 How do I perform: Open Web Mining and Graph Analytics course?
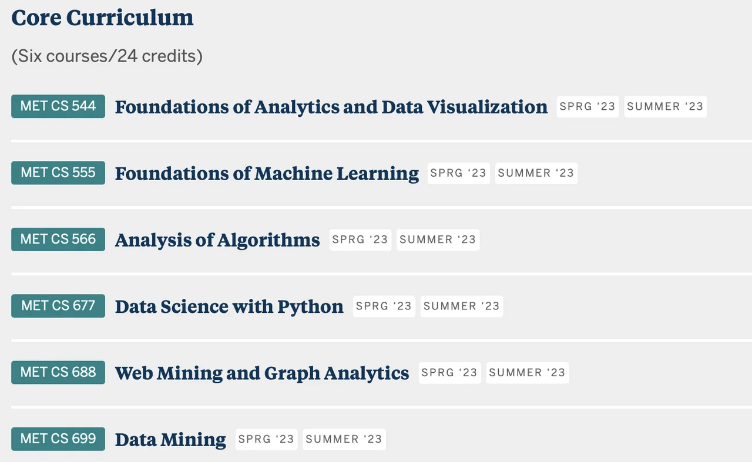pyautogui.click(x=262, y=373)
